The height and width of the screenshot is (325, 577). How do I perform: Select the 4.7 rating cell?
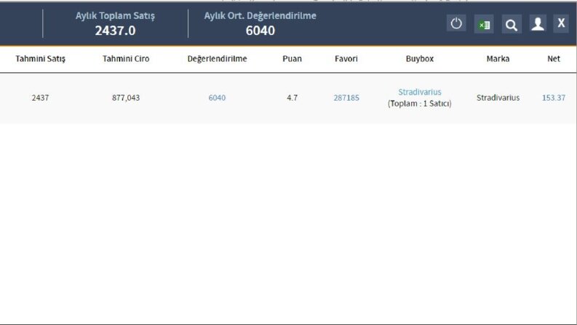coord(293,98)
